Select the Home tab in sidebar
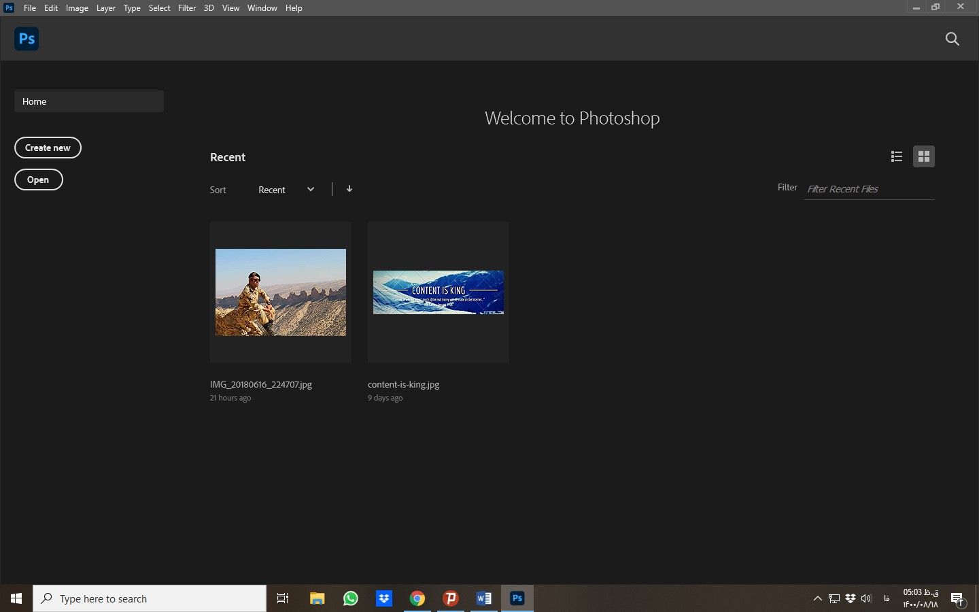This screenshot has height=612, width=979. [89, 101]
